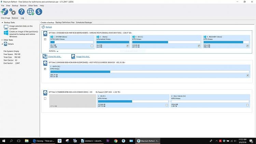The height and width of the screenshot is (144, 256).
Task: Switch to the Disk Image main tab
Action: pos(5,18)
